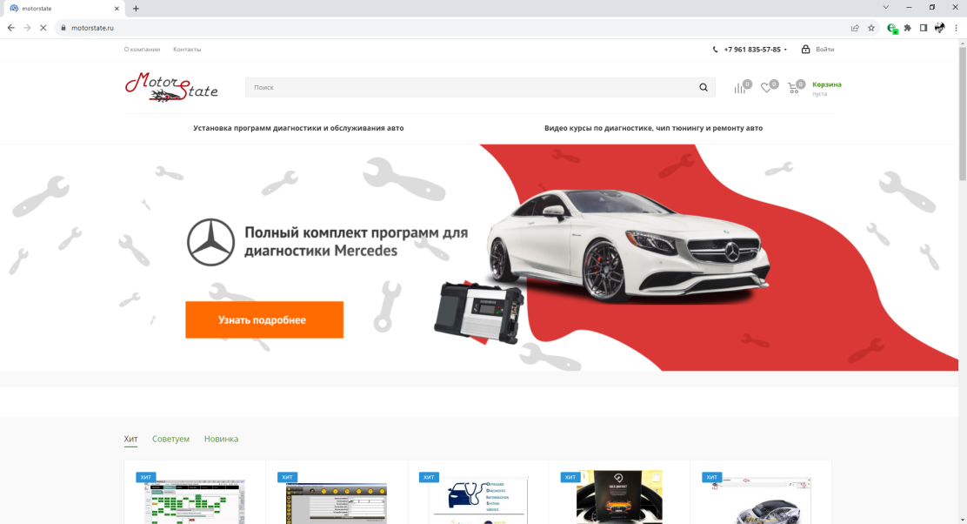Expand the phone number dropdown
This screenshot has height=524, width=967.
(785, 50)
